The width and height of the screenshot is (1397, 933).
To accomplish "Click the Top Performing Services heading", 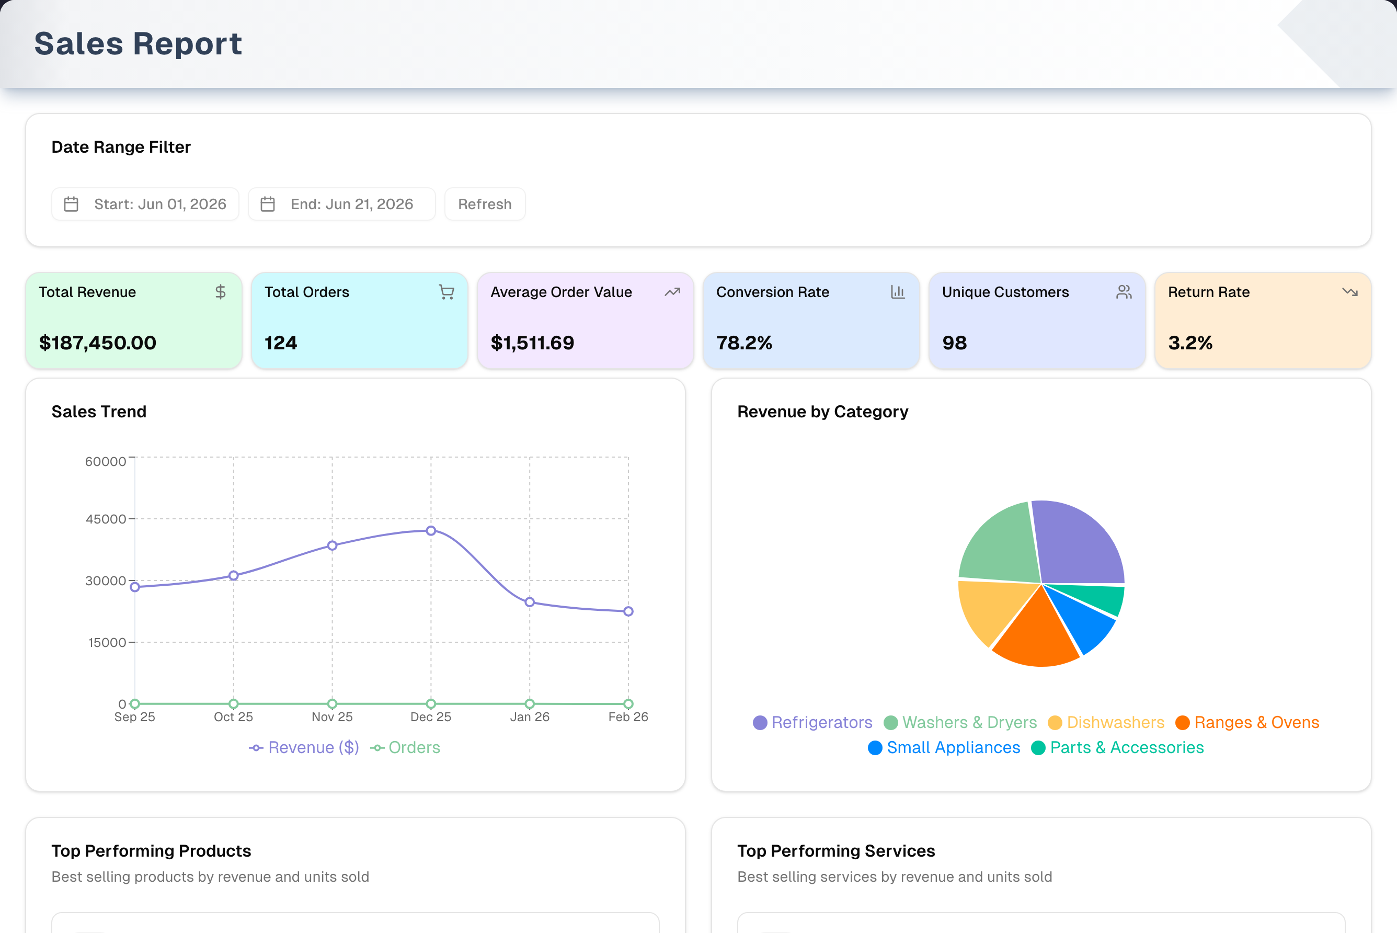I will pyautogui.click(x=836, y=851).
